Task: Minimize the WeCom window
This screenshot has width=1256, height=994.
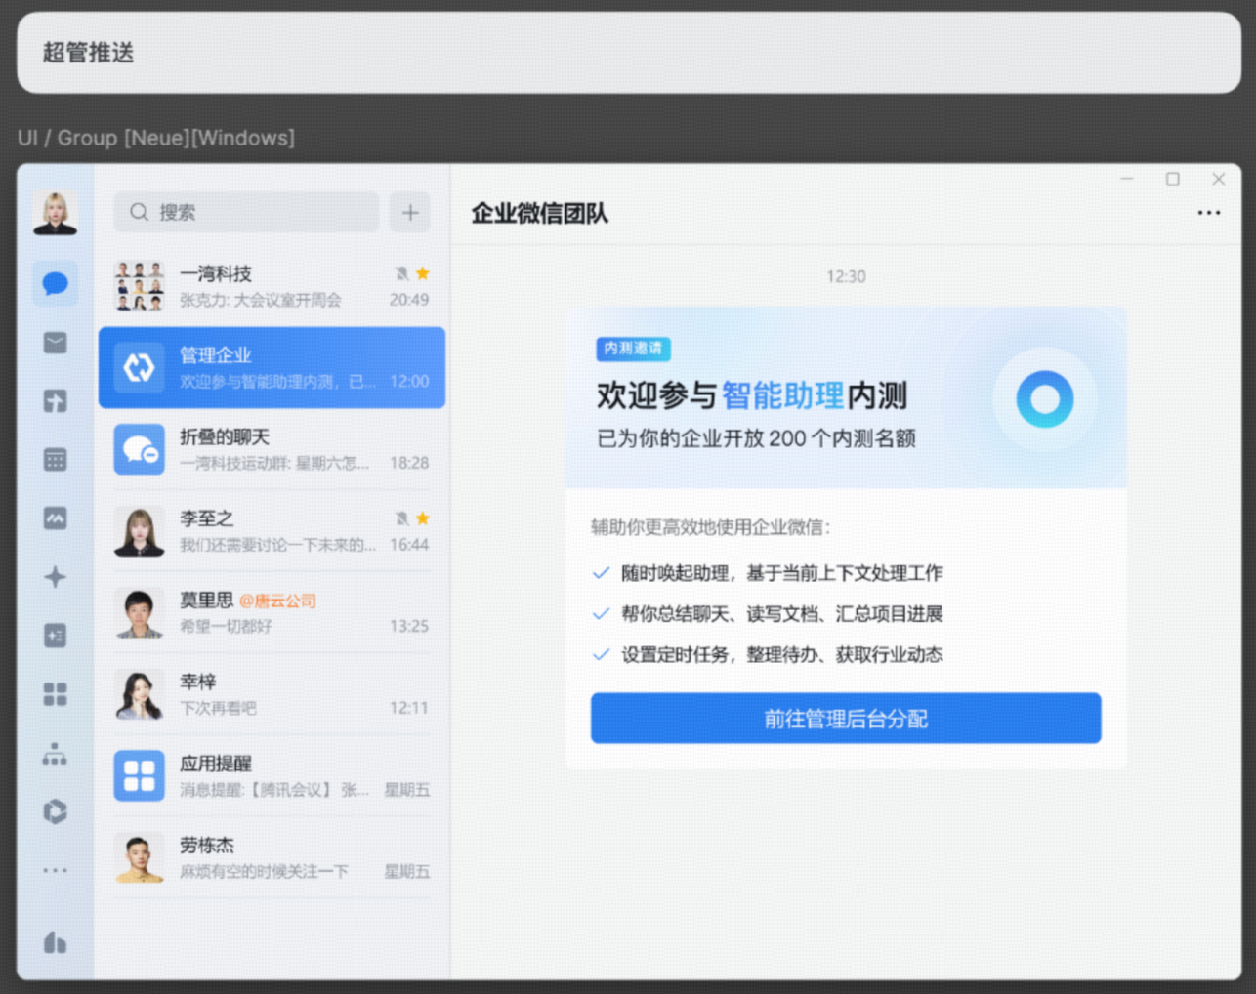Action: (x=1127, y=179)
